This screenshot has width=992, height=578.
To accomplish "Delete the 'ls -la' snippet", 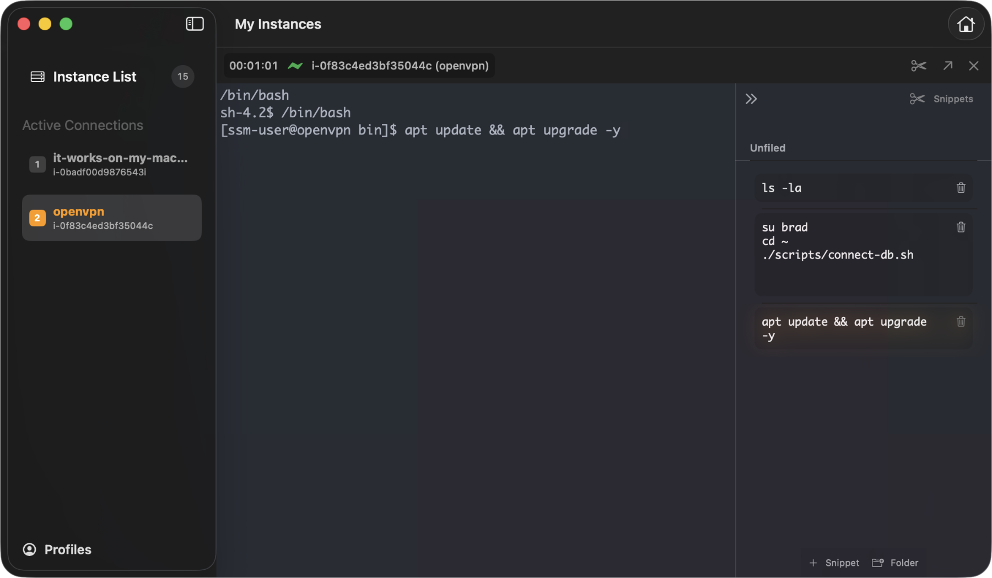I will pos(961,188).
